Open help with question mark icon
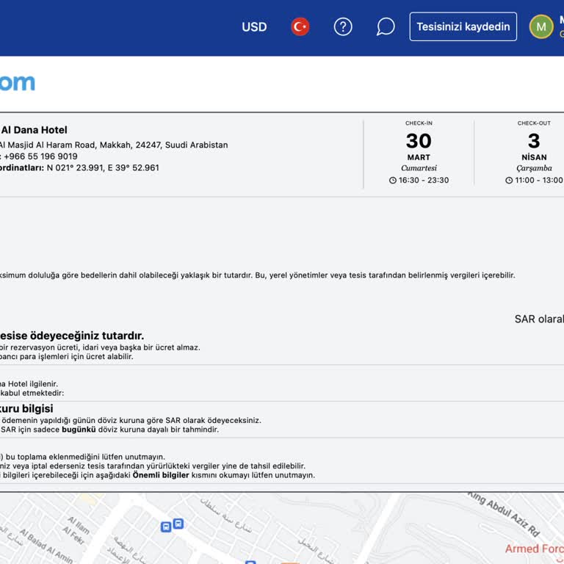This screenshot has width=564, height=564. [343, 26]
